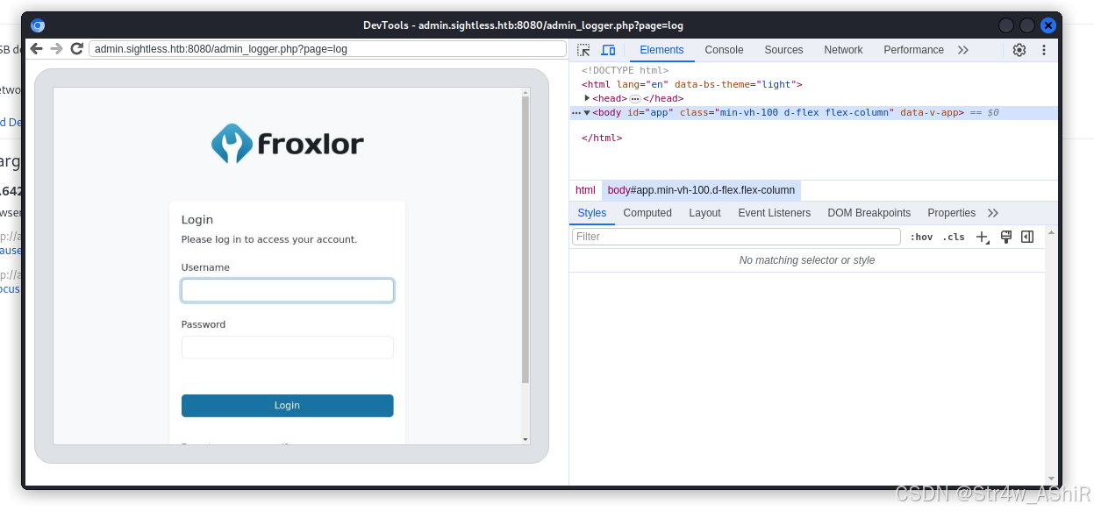Viewport: 1094px width, 511px height.
Task: Click the Filter styles input
Action: (736, 237)
